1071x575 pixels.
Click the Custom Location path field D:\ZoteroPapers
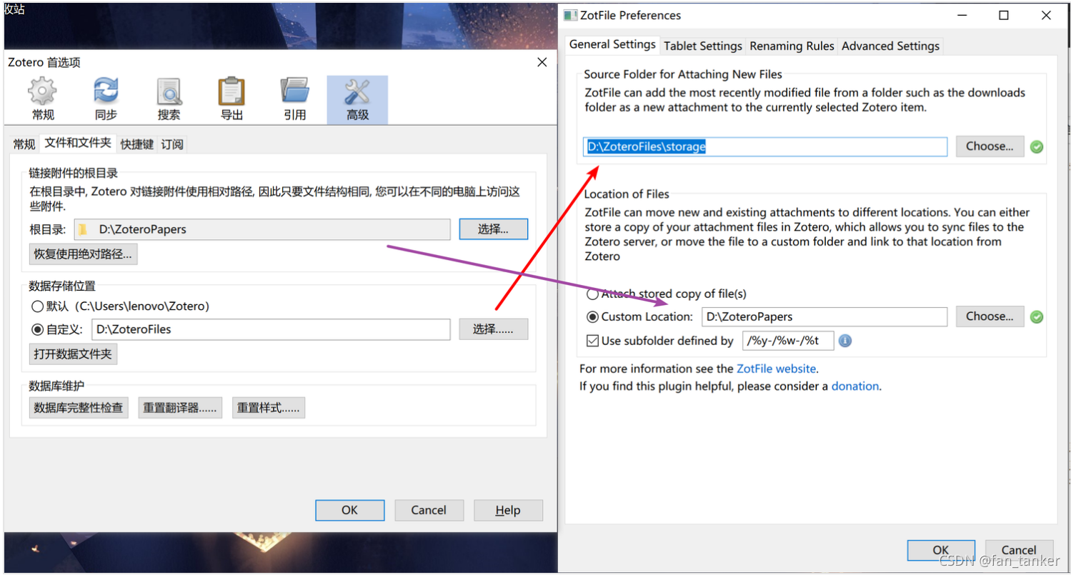point(825,316)
